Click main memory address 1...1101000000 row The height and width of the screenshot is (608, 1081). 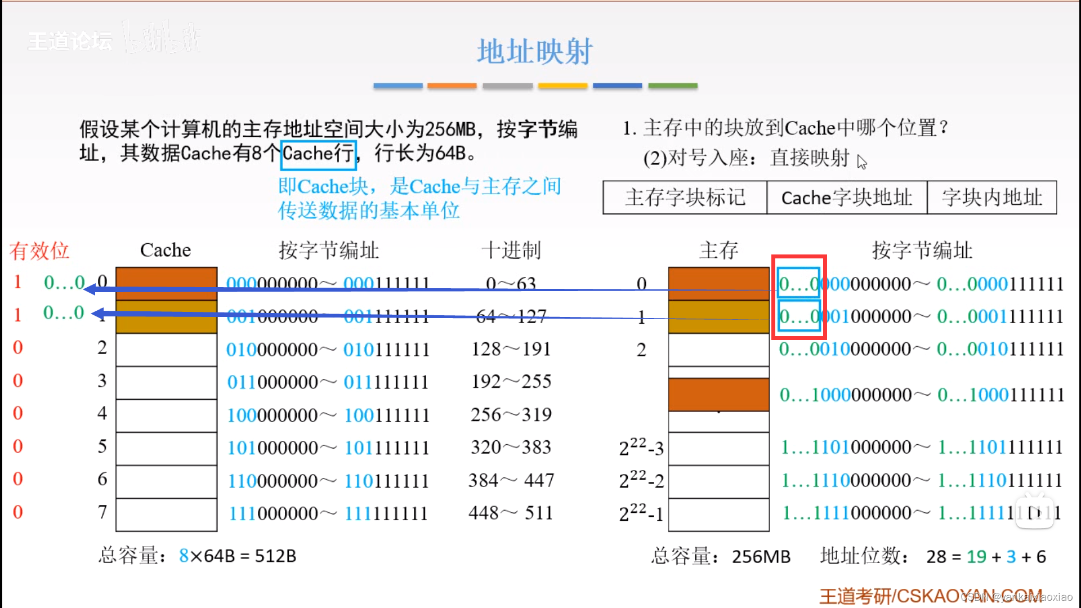click(x=922, y=448)
